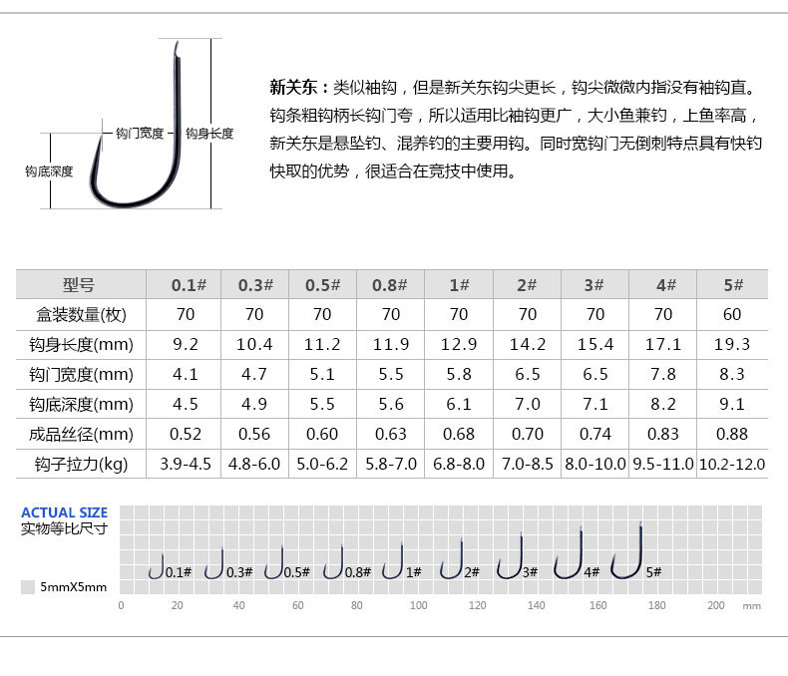
Task: Click the 成品丝径(mm) row label
Action: click(x=81, y=434)
